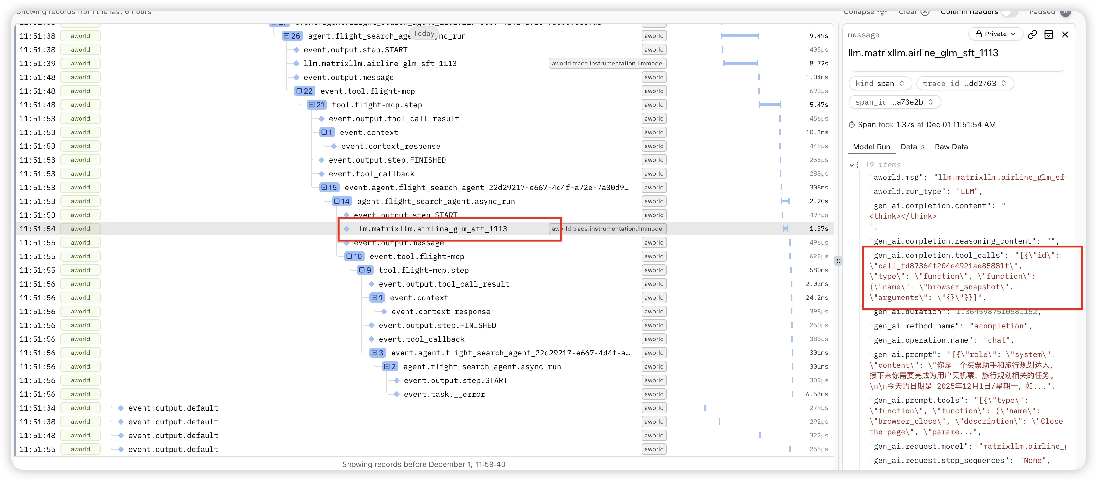Image resolution: width=1097 pixels, height=481 pixels.
Task: Open the kind span selector
Action: [x=880, y=83]
